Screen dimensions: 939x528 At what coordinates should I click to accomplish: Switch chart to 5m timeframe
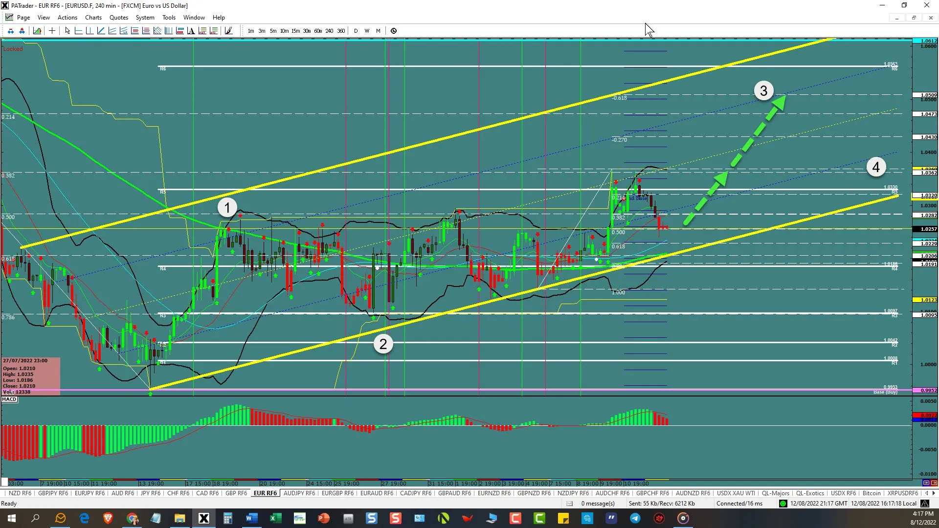273,31
